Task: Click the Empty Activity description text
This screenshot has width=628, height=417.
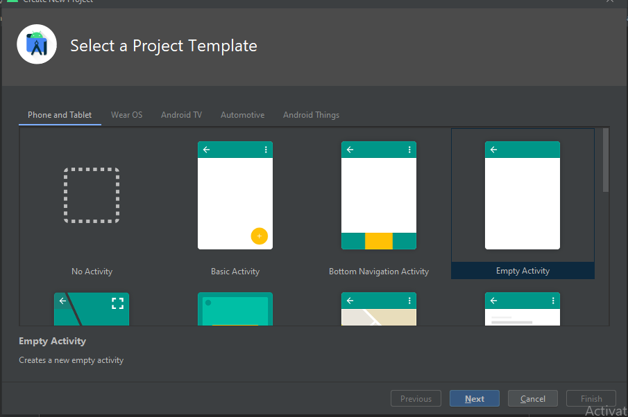Action: pos(71,360)
